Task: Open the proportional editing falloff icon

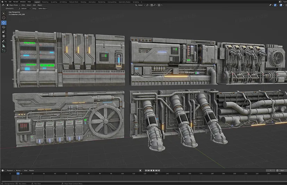Action: pyautogui.click(x=162, y=5)
